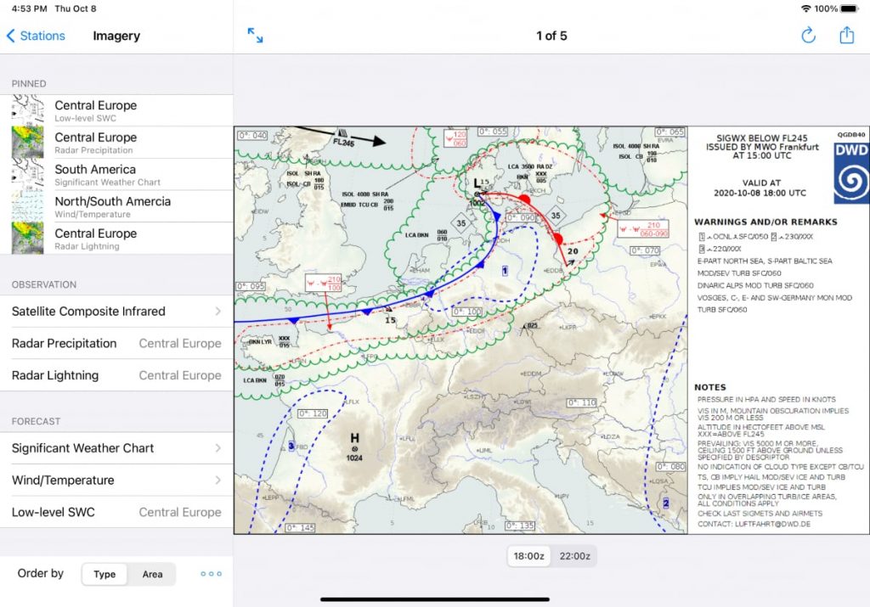Tap the FL245 jet stream label

[343, 142]
